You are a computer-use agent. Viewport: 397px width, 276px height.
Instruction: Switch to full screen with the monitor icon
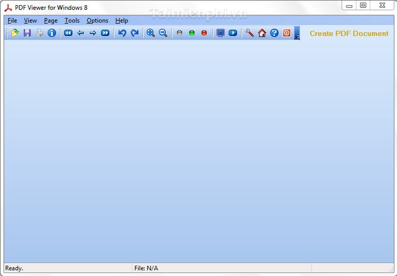click(x=221, y=33)
